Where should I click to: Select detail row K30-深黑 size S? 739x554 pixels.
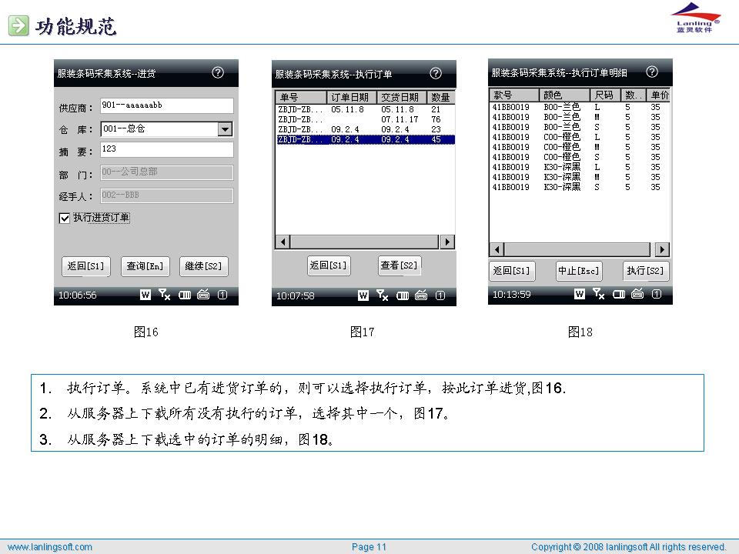[x=580, y=188]
